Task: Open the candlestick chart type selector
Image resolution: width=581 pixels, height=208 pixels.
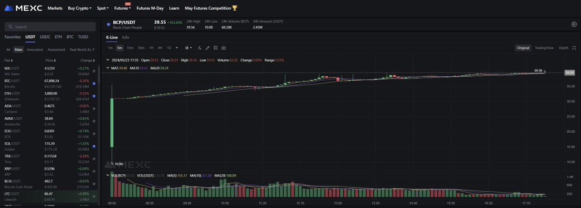Action: click(188, 48)
